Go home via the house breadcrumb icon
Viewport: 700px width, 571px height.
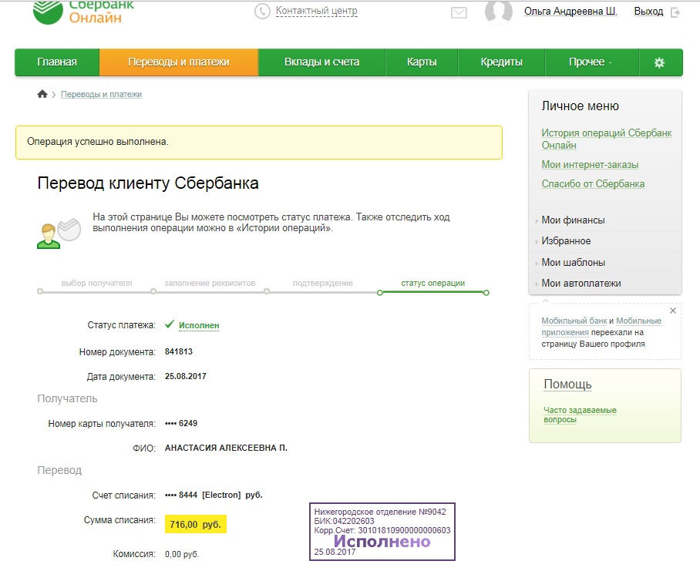pos(42,94)
